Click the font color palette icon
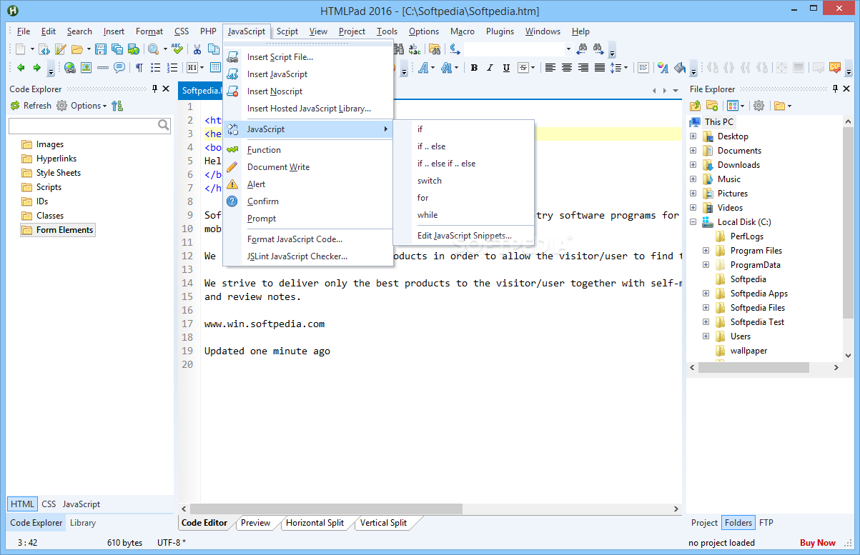Image resolution: width=860 pixels, height=555 pixels. [663, 68]
